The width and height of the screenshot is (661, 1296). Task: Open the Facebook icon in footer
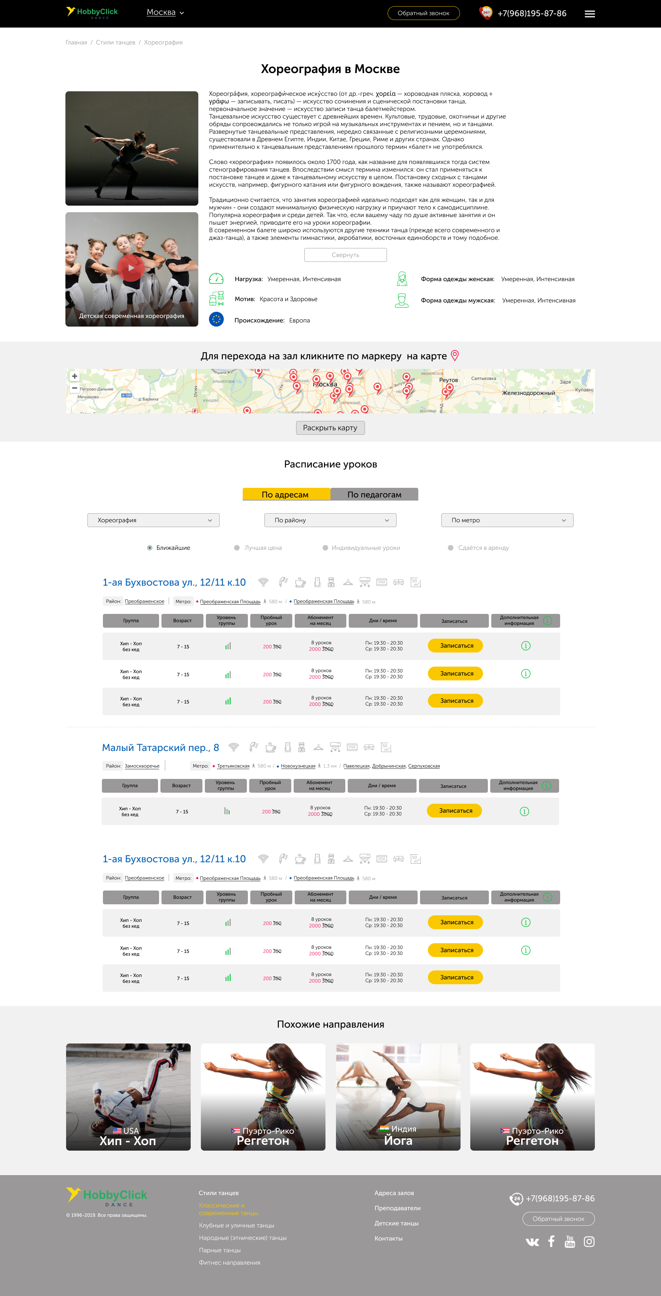(552, 1241)
